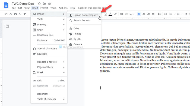Screen dimensions: 190x106
Task: Insert a Horizontal line
Action: 49,35
